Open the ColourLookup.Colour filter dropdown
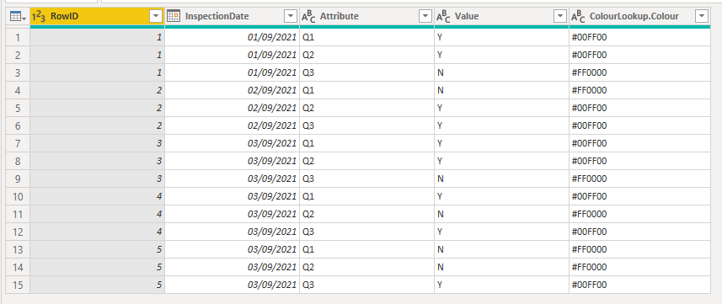 pos(701,17)
